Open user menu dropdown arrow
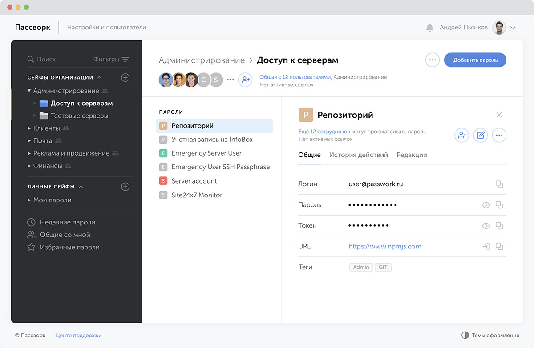The width and height of the screenshot is (534, 348). click(x=513, y=28)
